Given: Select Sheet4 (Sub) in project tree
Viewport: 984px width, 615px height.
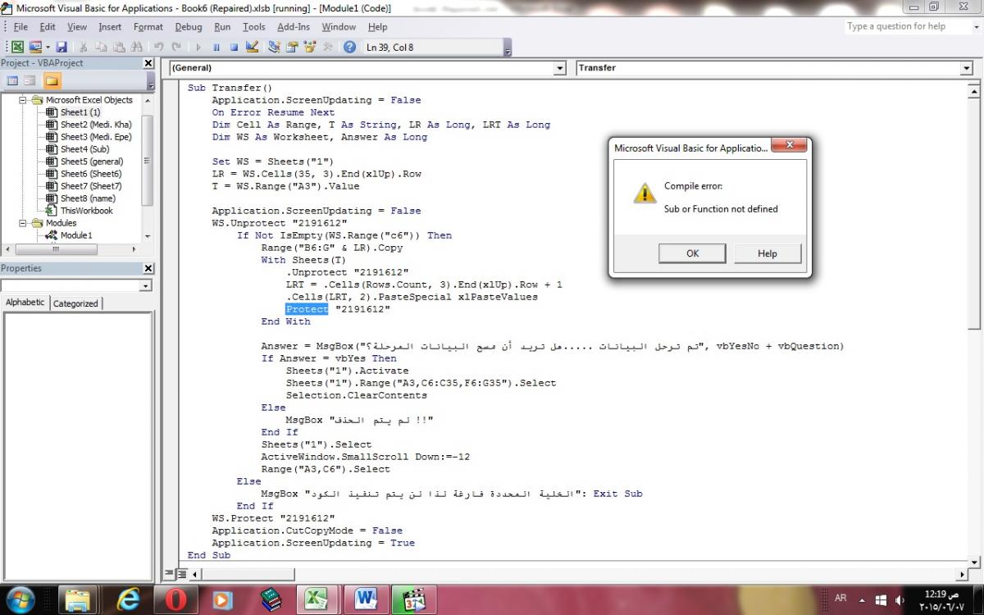Looking at the screenshot, I should click(x=84, y=149).
